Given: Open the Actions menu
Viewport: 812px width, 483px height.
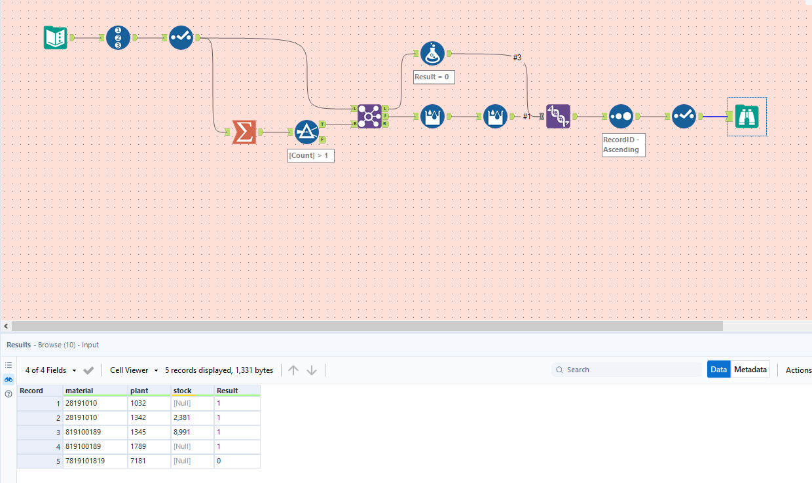Looking at the screenshot, I should click(798, 370).
